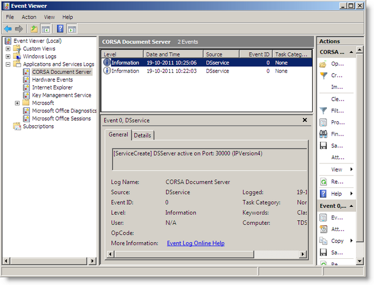Click left arrow of tree pane scrollbar
The height and width of the screenshot is (285, 374).
(x=6, y=261)
